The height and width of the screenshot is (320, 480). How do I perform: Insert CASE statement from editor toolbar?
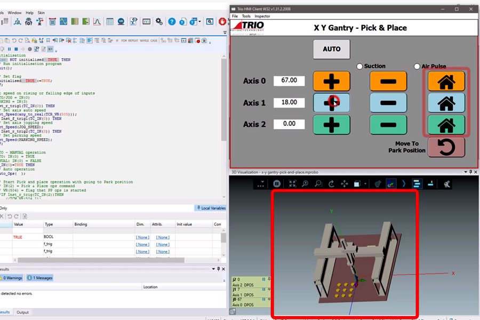(x=154, y=41)
